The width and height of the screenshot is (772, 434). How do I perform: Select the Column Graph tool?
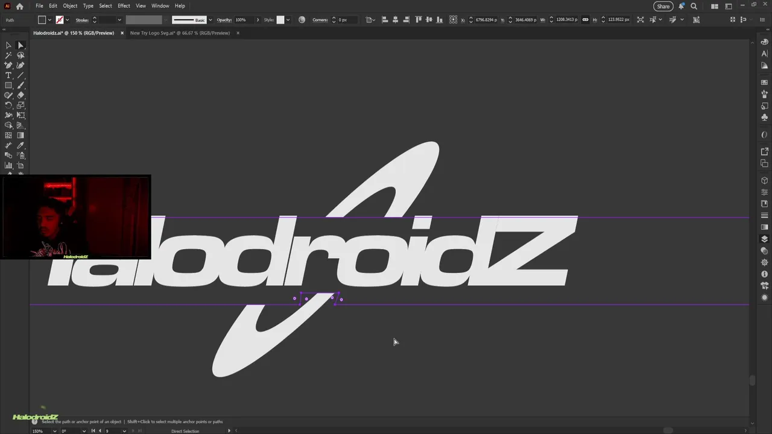point(8,165)
